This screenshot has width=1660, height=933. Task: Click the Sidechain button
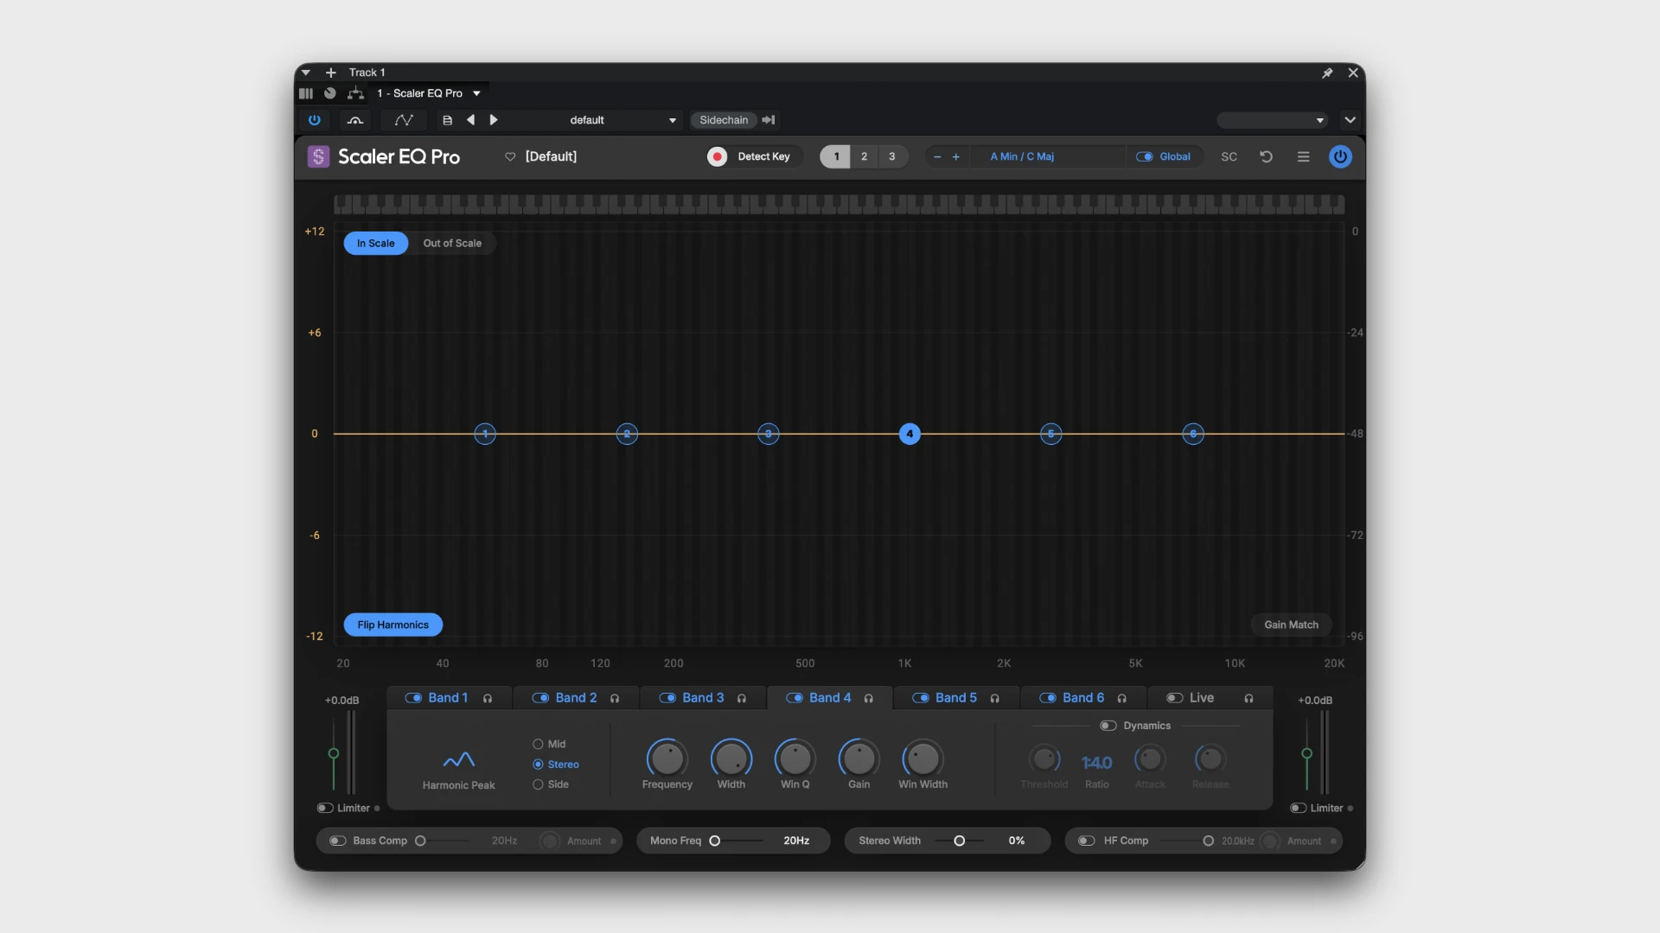point(724,120)
